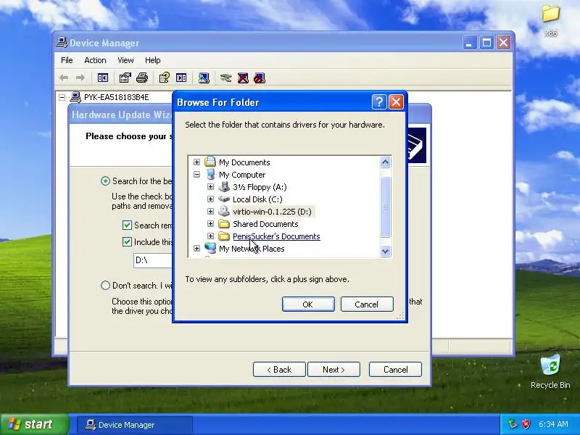
Task: Toggle the Show/Hide Action Pane toolbar icon
Action: click(181, 78)
